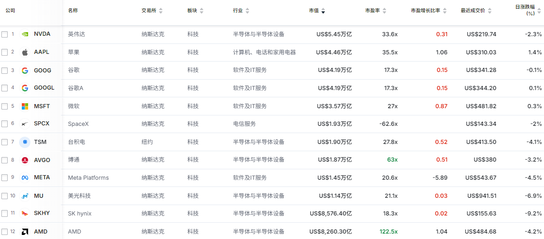Tick the checkbox for TSM row
The width and height of the screenshot is (544, 239).
tap(5, 142)
